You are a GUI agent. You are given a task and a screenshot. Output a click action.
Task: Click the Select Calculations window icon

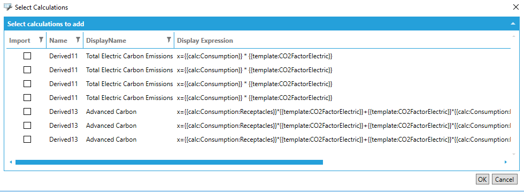coord(7,6)
